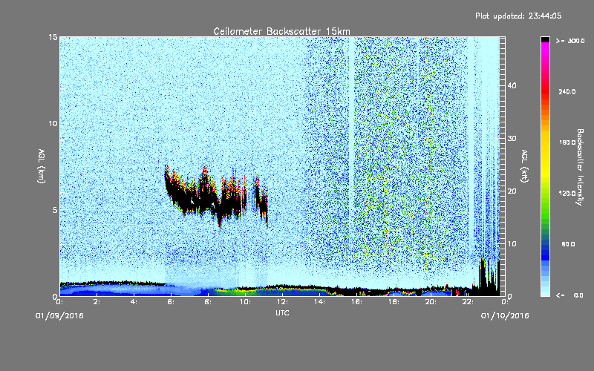
Task: Click the 10 km tick label
Action: pos(53,124)
